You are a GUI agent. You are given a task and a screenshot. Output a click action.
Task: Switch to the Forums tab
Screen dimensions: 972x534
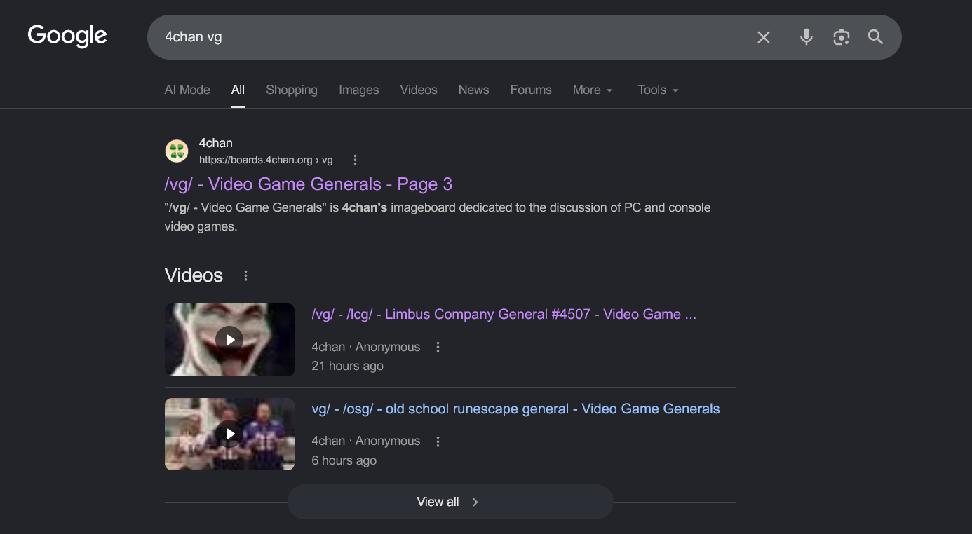coord(531,90)
